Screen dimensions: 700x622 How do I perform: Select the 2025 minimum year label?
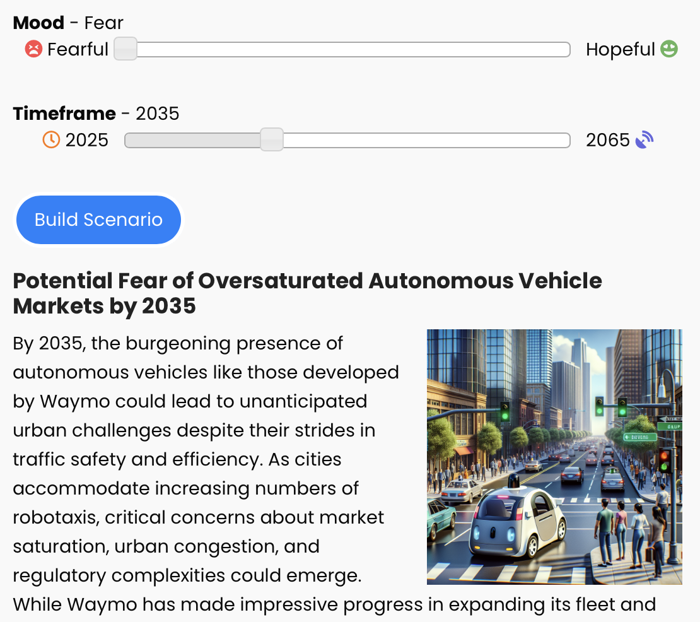click(87, 140)
